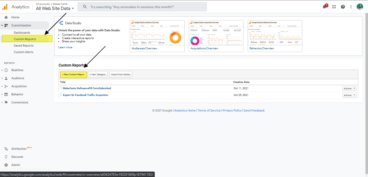Viewport: 368px width, 177px height.
Task: Click the Import from Gallery button
Action: click(121, 74)
